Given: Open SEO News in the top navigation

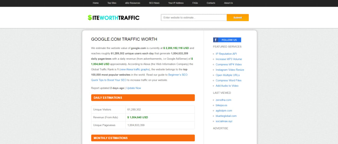Looking at the screenshot, I should click(x=154, y=3).
